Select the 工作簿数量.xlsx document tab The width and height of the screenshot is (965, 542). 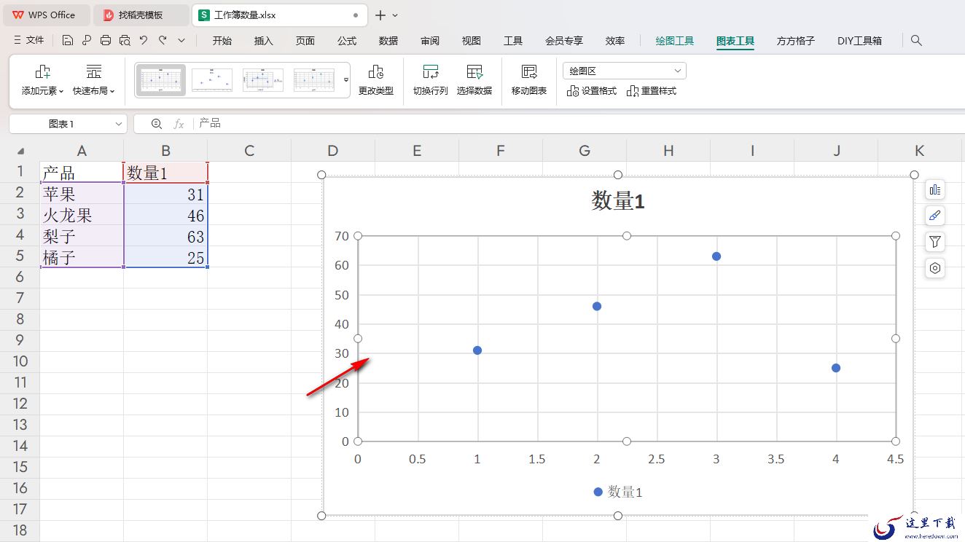tap(279, 15)
